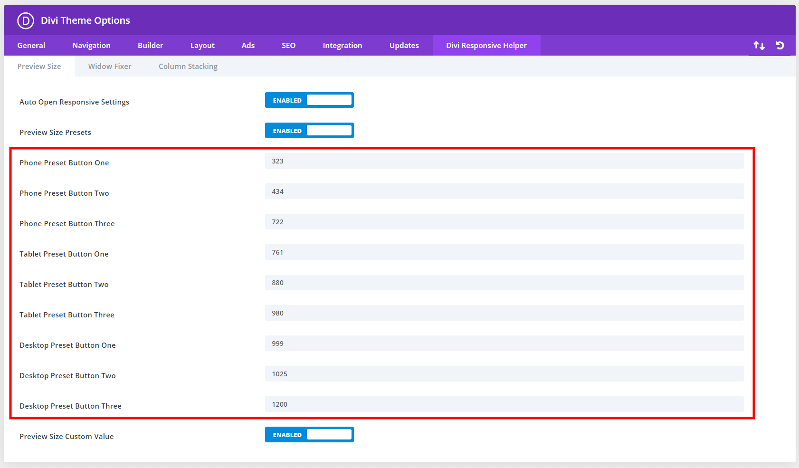
Task: Click the Tablet Preset Button Two label
Action: click(x=64, y=285)
